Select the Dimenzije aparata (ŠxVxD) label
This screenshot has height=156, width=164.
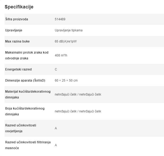tap(25, 81)
